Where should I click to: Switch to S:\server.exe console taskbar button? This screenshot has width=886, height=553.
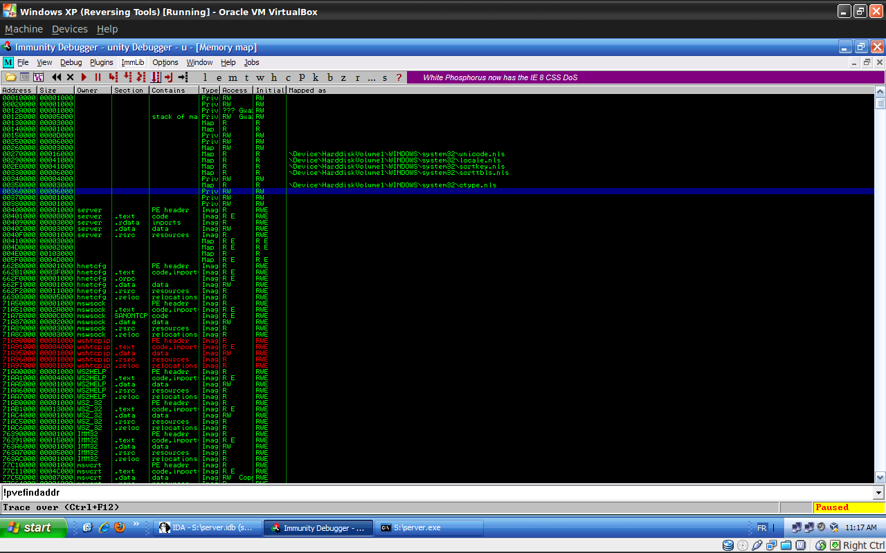pos(428,528)
